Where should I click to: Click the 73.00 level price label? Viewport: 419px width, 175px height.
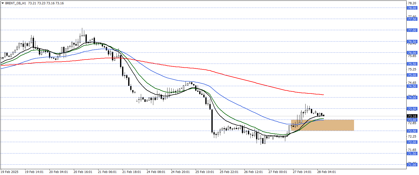[412, 120]
